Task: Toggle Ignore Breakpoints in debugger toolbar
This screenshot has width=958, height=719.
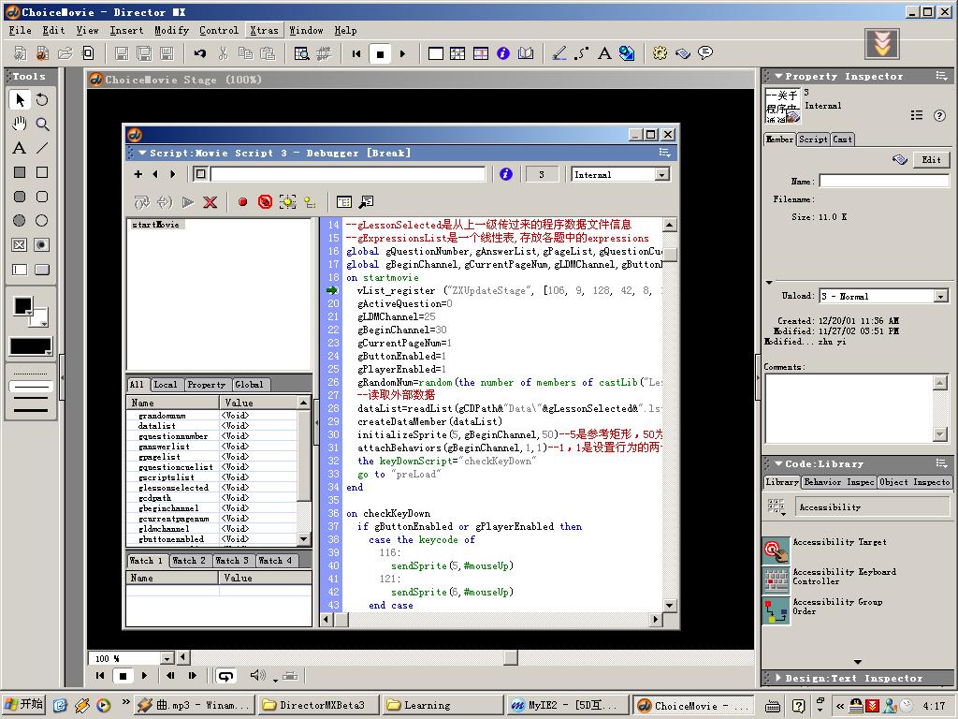Action: [265, 202]
